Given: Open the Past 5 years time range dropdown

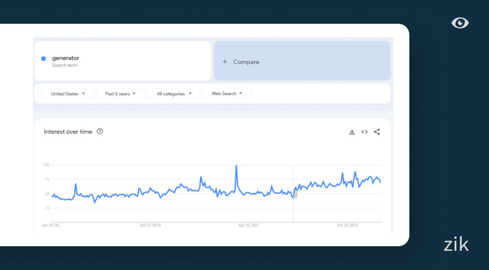Looking at the screenshot, I should pos(120,93).
